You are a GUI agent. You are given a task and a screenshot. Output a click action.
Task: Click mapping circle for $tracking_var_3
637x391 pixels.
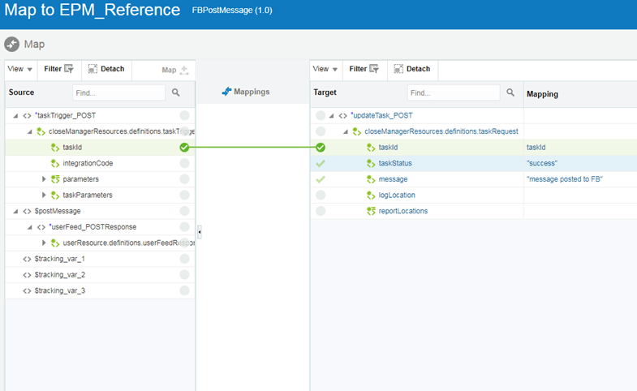coord(184,290)
